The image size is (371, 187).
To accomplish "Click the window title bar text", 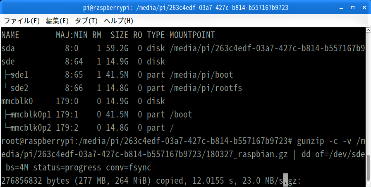I will [186, 7].
